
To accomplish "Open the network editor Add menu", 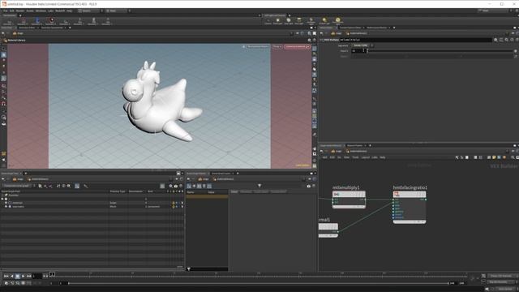I will [324, 157].
